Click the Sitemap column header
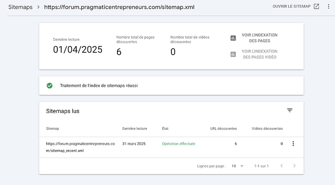The image size is (335, 185). [52, 129]
